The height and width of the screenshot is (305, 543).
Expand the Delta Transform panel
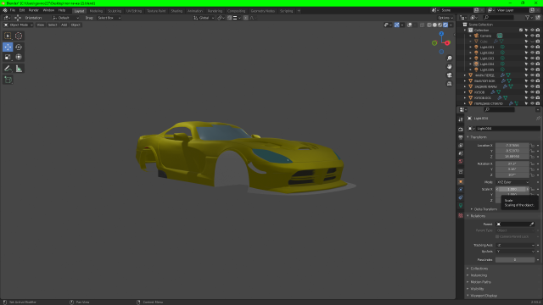tap(485, 209)
